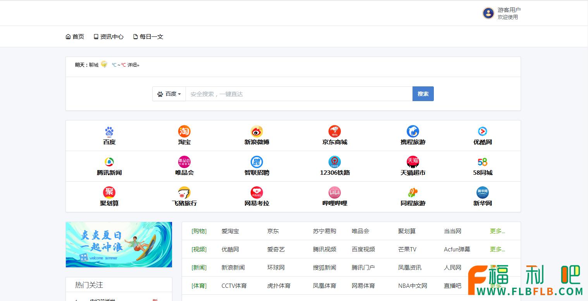The width and height of the screenshot is (588, 301).
Task: Open the 百度视频 link
Action: click(363, 249)
